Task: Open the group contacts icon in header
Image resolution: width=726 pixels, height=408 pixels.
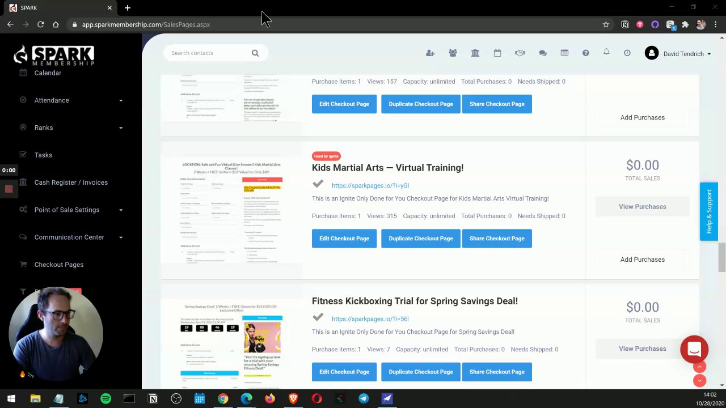Action: (x=453, y=53)
